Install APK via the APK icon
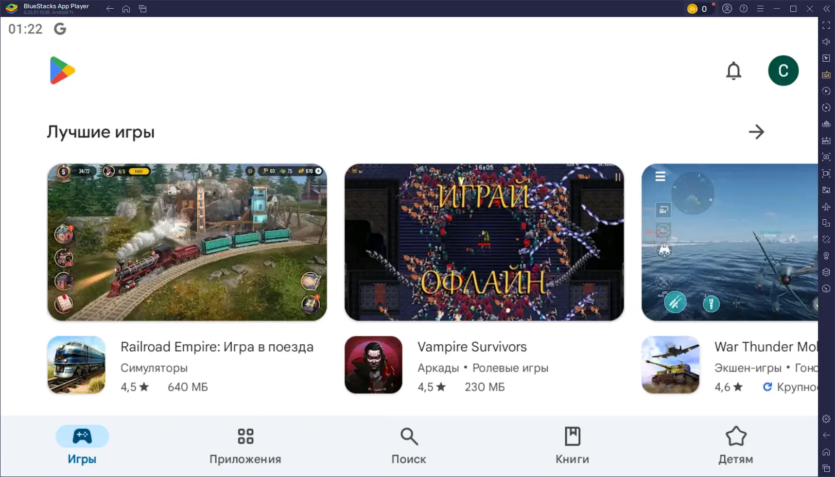 (x=826, y=140)
